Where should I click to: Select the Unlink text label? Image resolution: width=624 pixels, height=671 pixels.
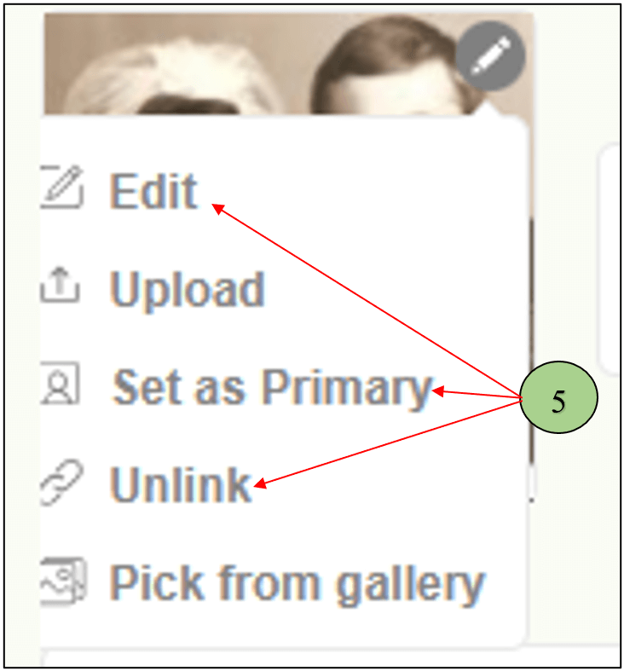182,485
